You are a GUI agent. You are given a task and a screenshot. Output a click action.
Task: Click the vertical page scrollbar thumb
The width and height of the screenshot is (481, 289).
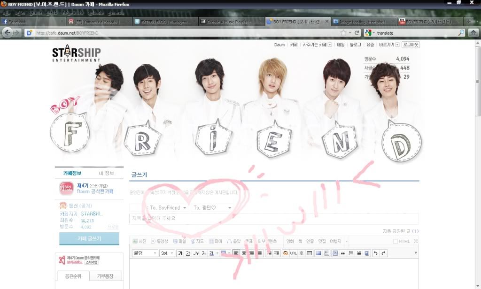pos(478,82)
